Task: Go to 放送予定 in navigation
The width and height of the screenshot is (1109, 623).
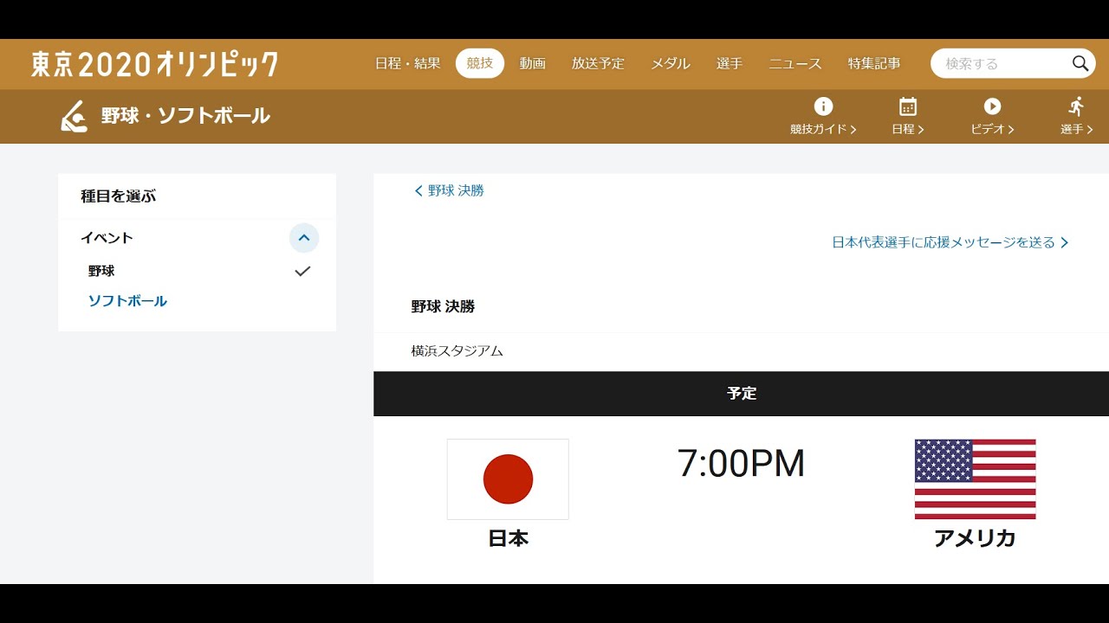Action: pos(598,63)
